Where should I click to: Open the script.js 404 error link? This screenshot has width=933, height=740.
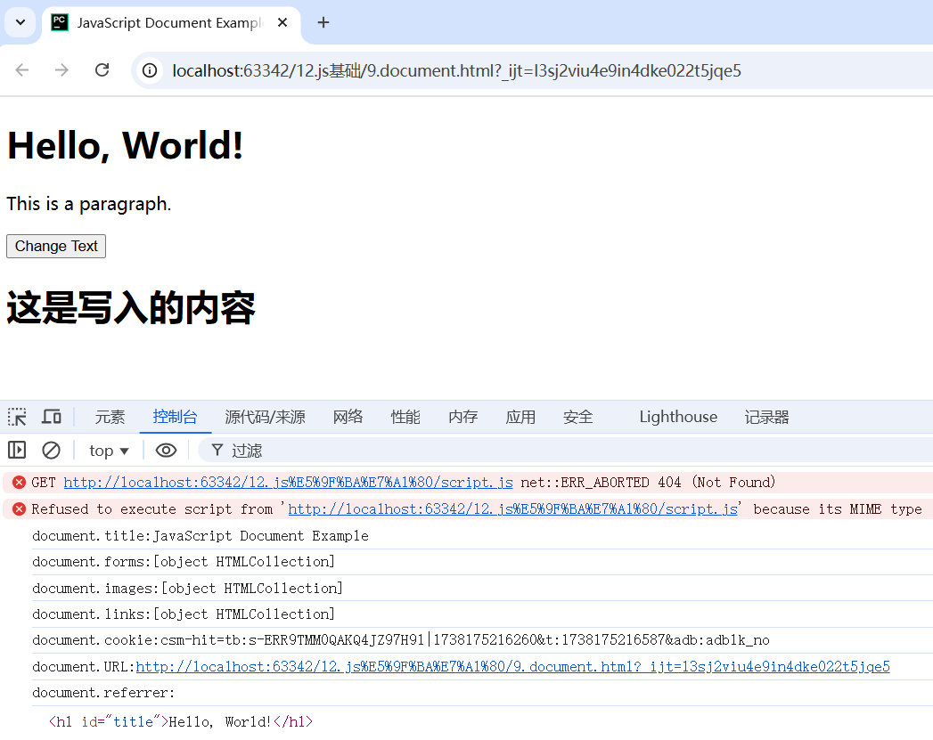288,482
